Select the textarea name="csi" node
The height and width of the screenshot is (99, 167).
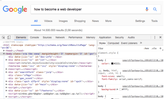coord(50,66)
